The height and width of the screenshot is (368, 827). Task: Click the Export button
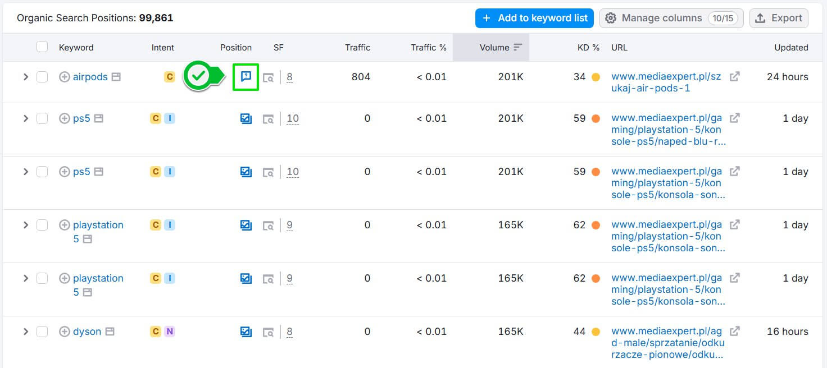[779, 18]
